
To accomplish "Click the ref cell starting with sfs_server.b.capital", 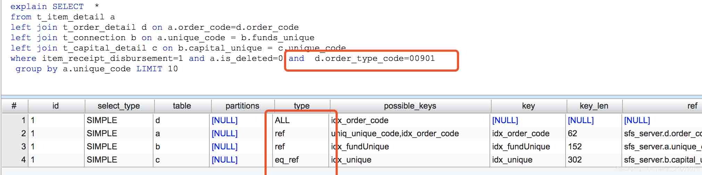I will point(662,160).
